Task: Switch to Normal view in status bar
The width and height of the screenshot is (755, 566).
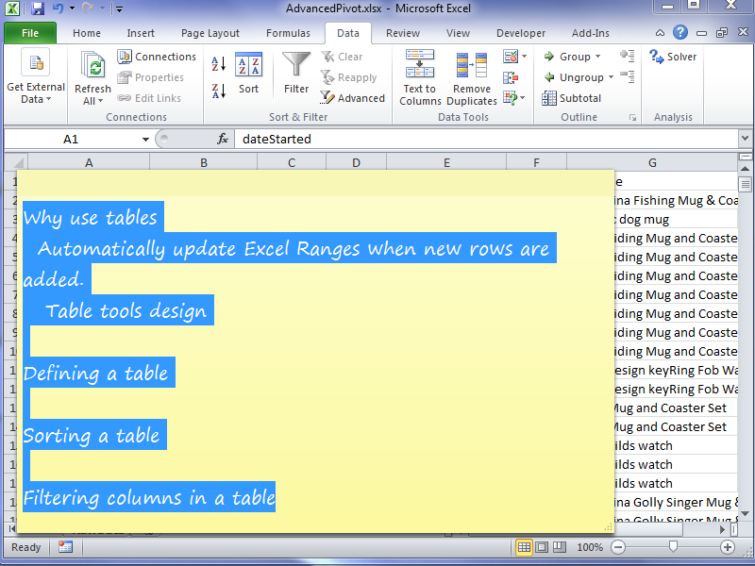Action: pos(525,547)
